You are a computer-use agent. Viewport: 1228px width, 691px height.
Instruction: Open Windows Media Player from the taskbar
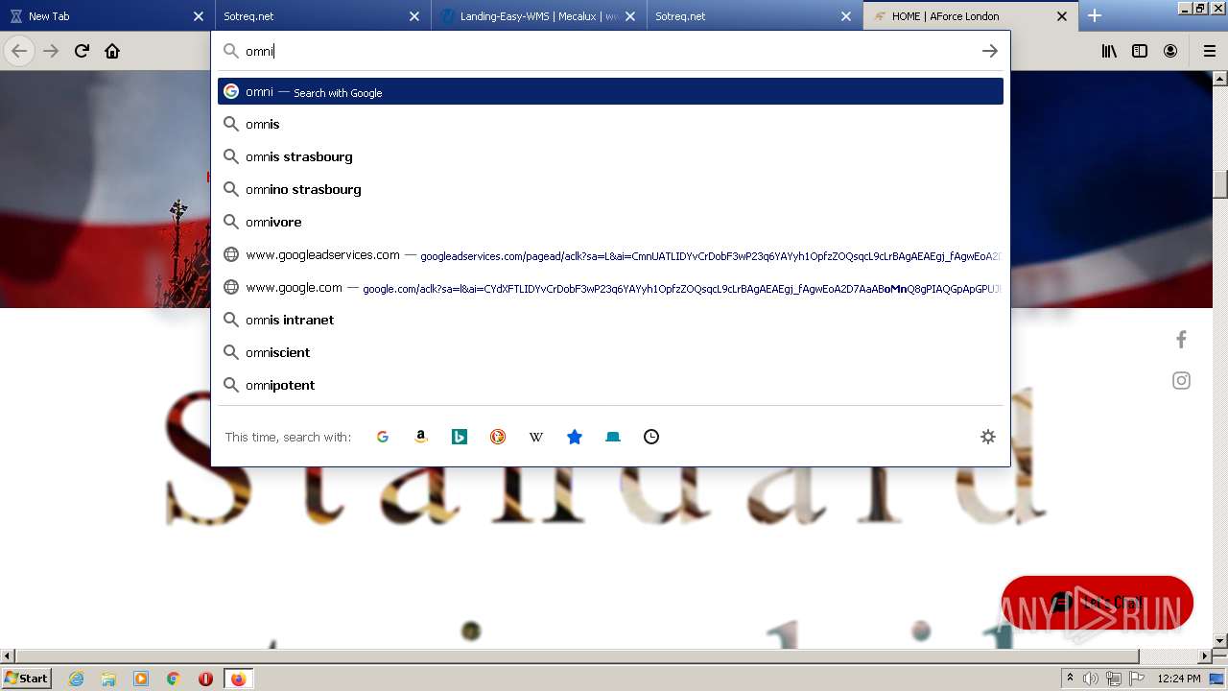[141, 679]
